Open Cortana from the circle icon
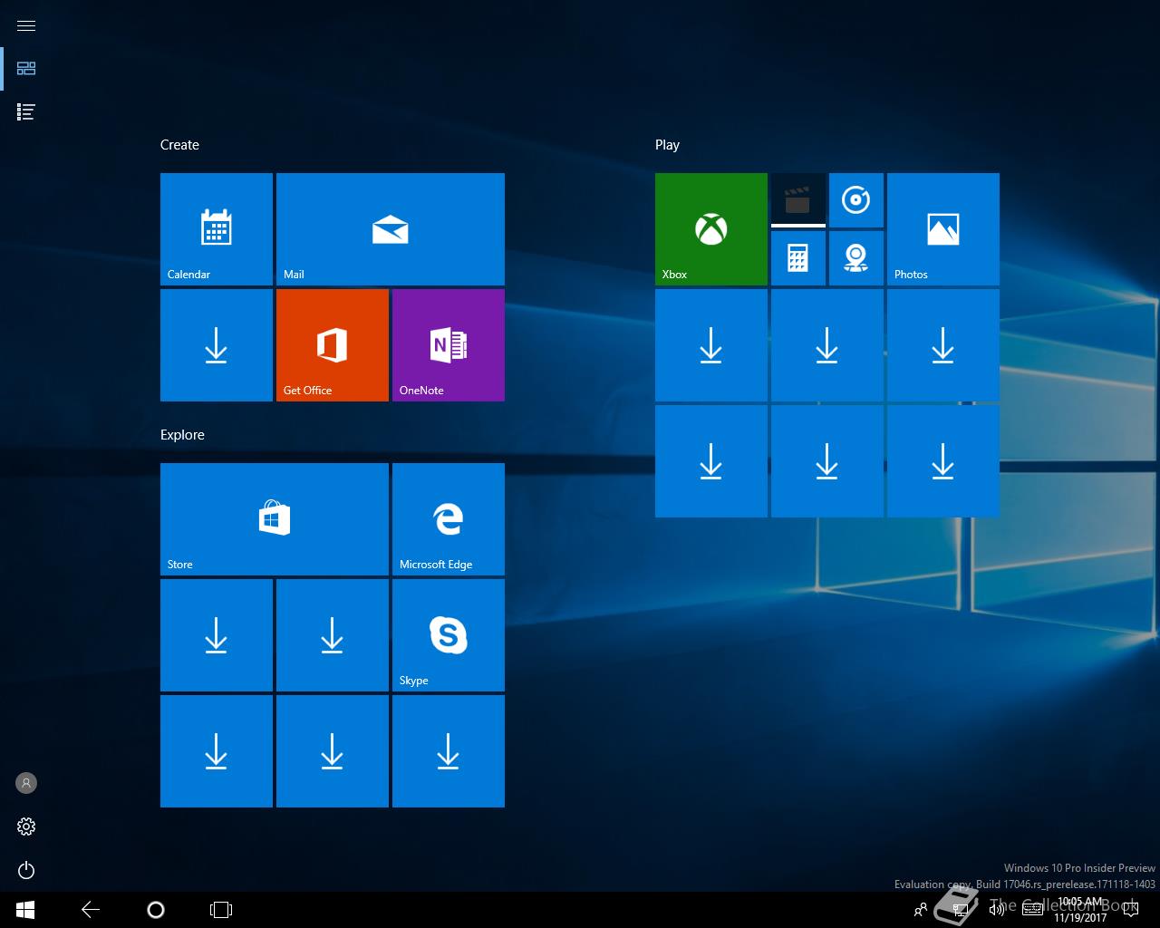Image resolution: width=1160 pixels, height=928 pixels. coord(156,910)
